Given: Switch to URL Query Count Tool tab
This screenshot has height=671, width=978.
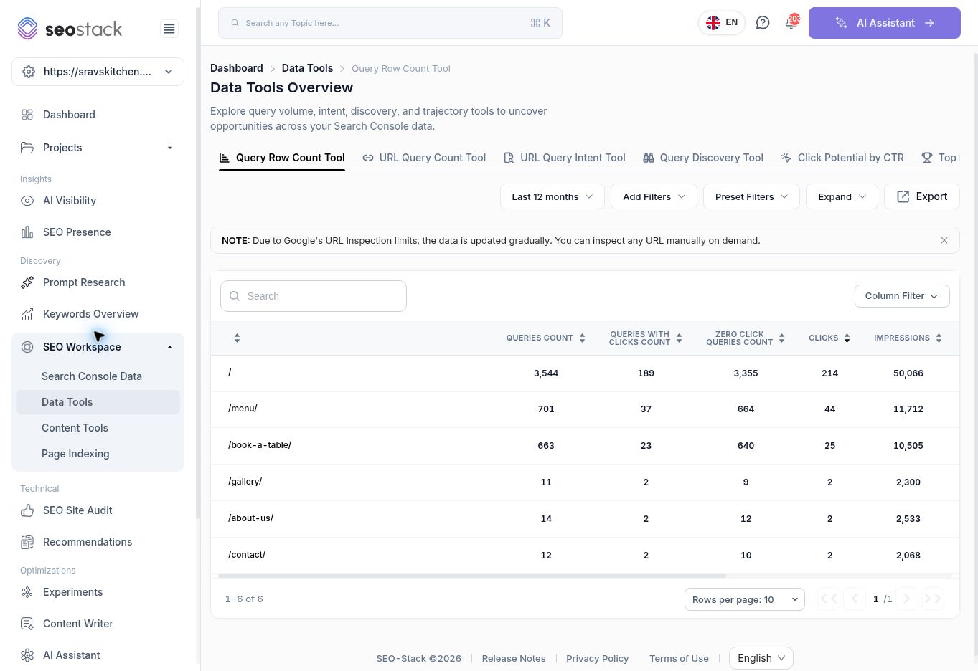Looking at the screenshot, I should click(424, 158).
